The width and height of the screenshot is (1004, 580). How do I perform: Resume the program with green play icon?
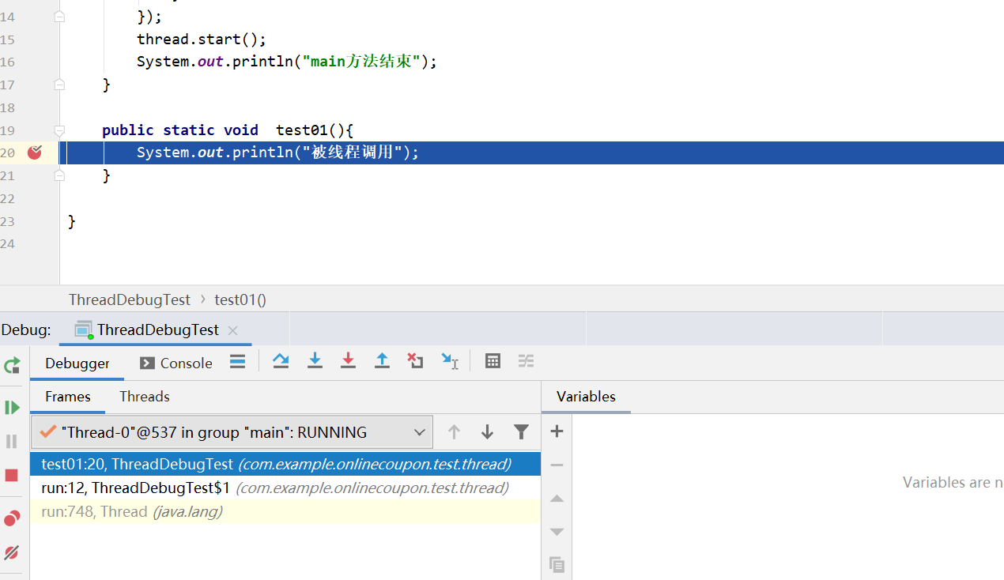(11, 407)
